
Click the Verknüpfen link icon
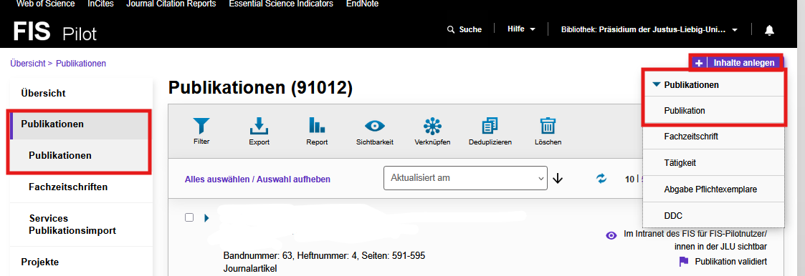coord(432,126)
